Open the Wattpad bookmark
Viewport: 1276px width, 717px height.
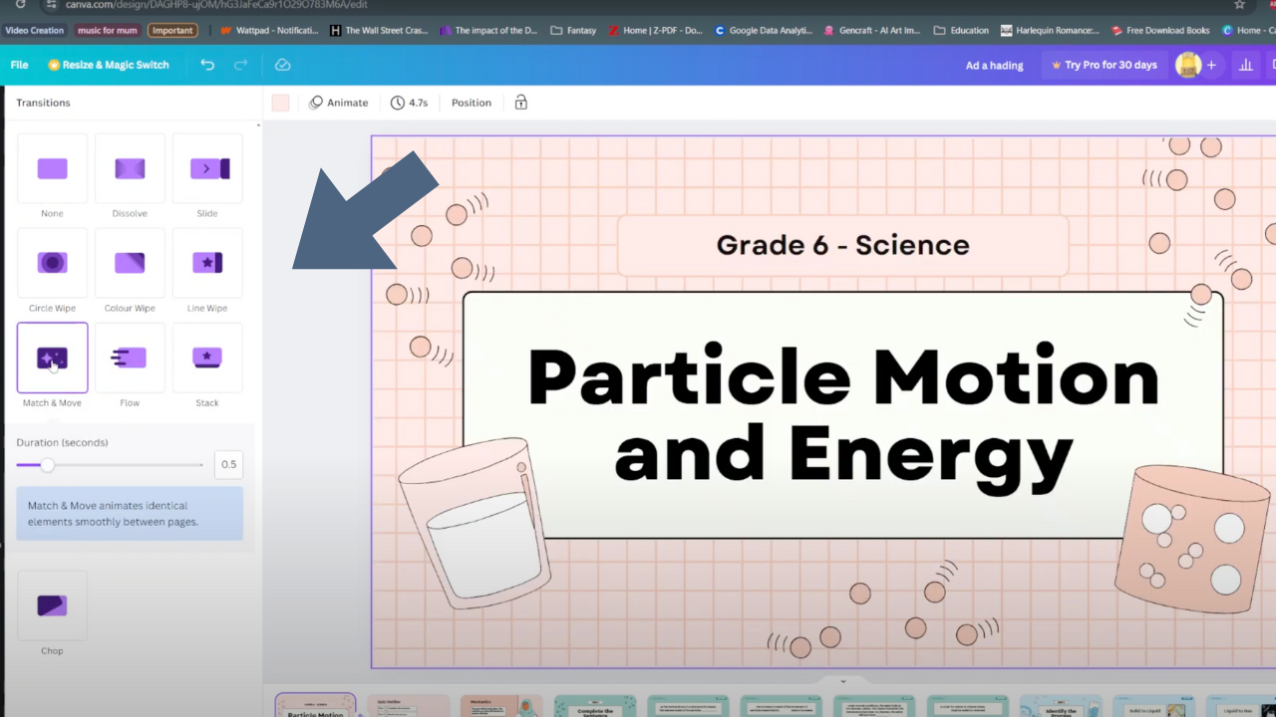click(269, 31)
